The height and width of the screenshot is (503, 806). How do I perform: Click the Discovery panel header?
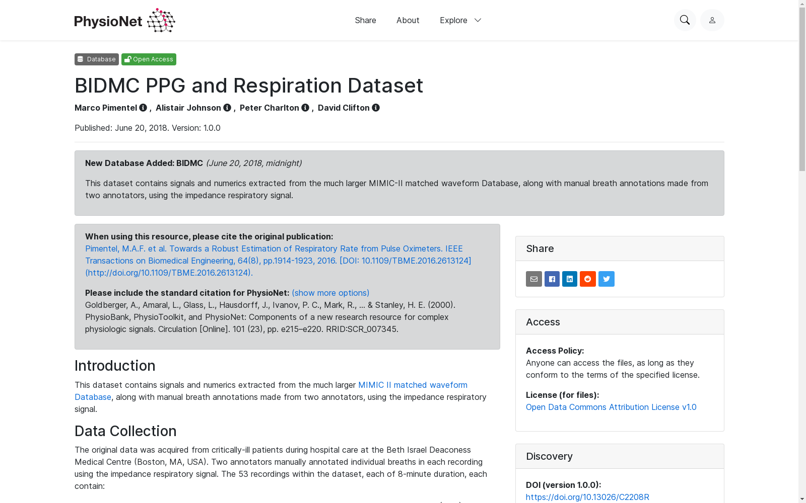click(x=620, y=456)
